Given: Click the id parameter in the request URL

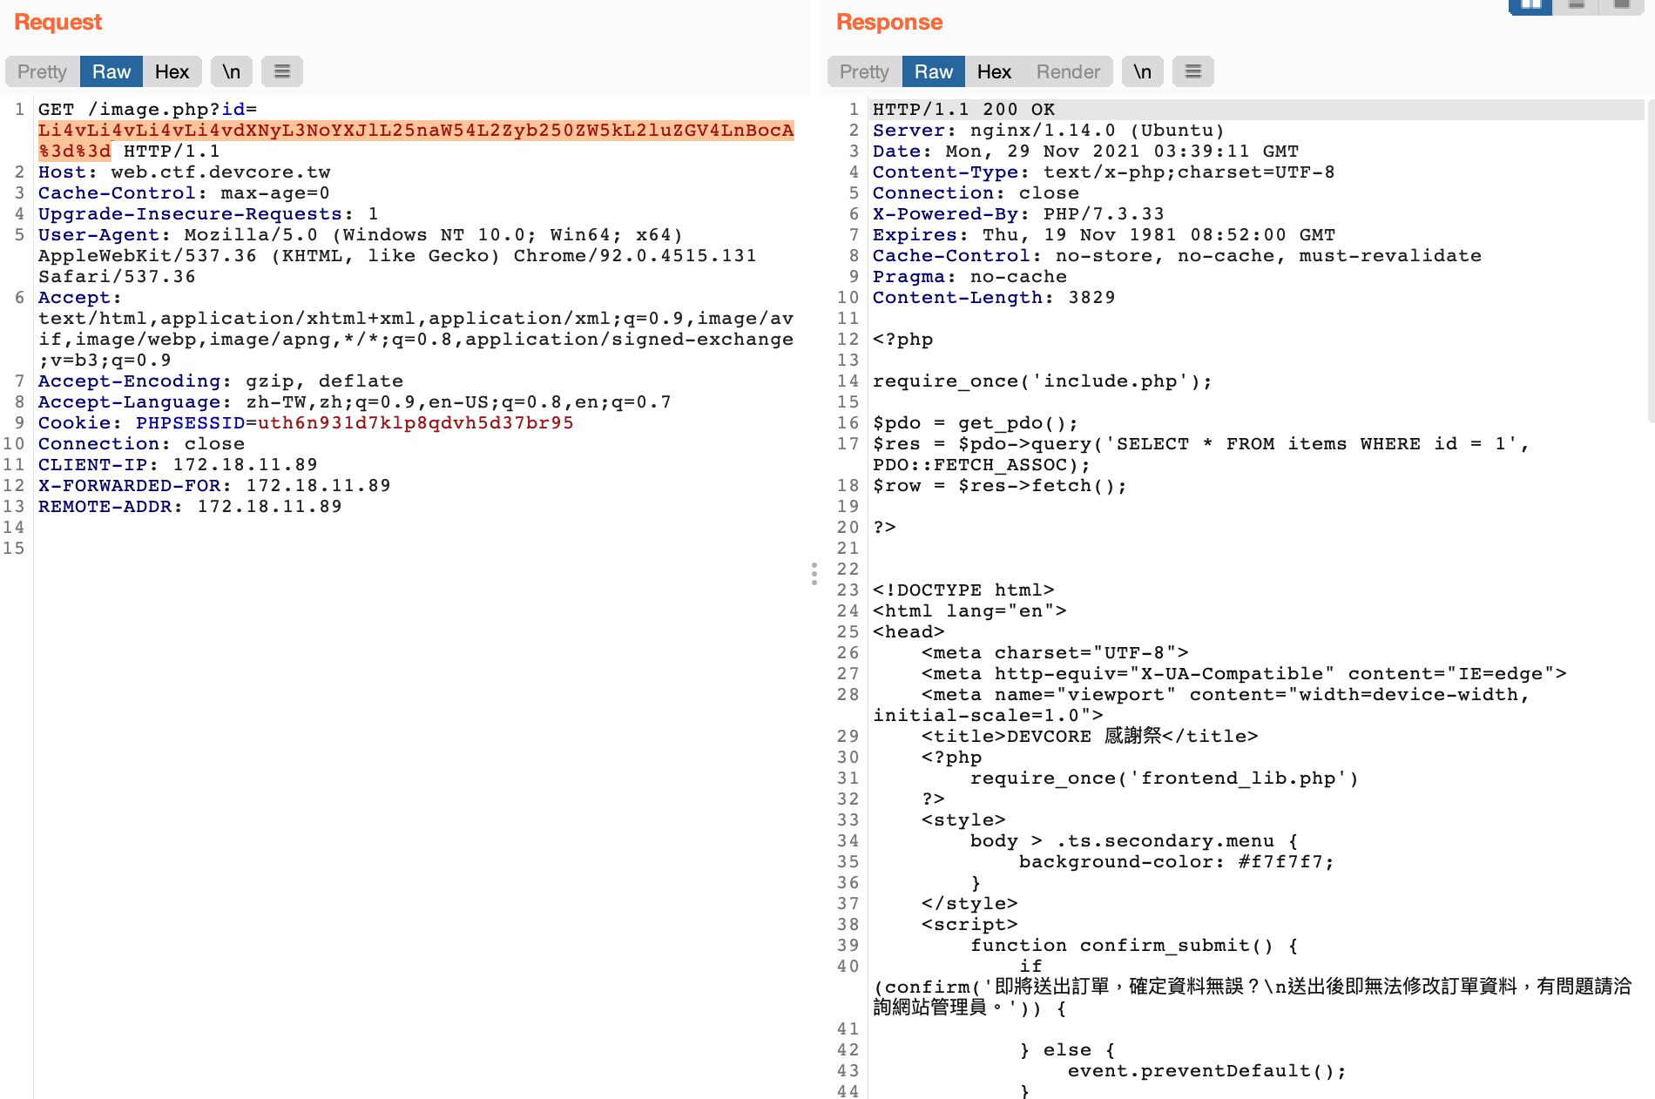Looking at the screenshot, I should (x=233, y=109).
